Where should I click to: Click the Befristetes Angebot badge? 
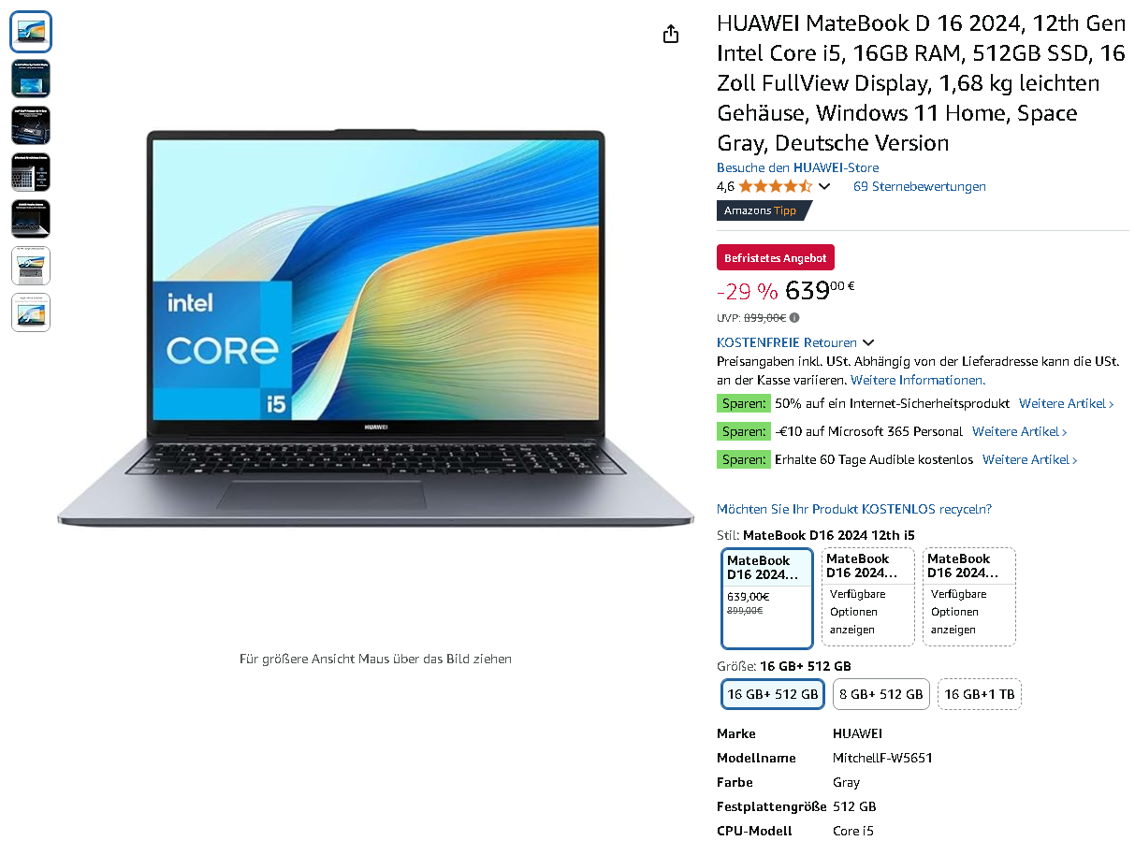coord(776,258)
